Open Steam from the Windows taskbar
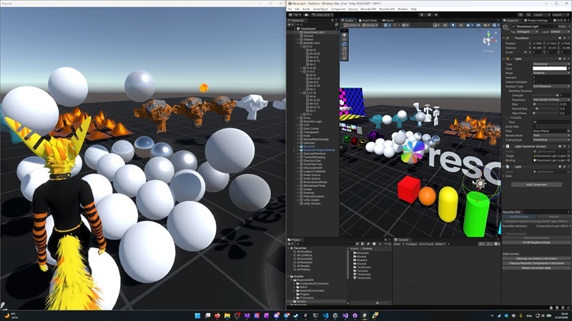The height and width of the screenshot is (321, 572). [x=296, y=315]
